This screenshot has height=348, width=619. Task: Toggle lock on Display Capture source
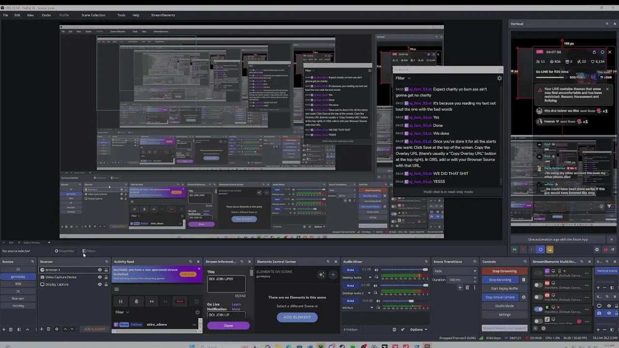(x=106, y=284)
